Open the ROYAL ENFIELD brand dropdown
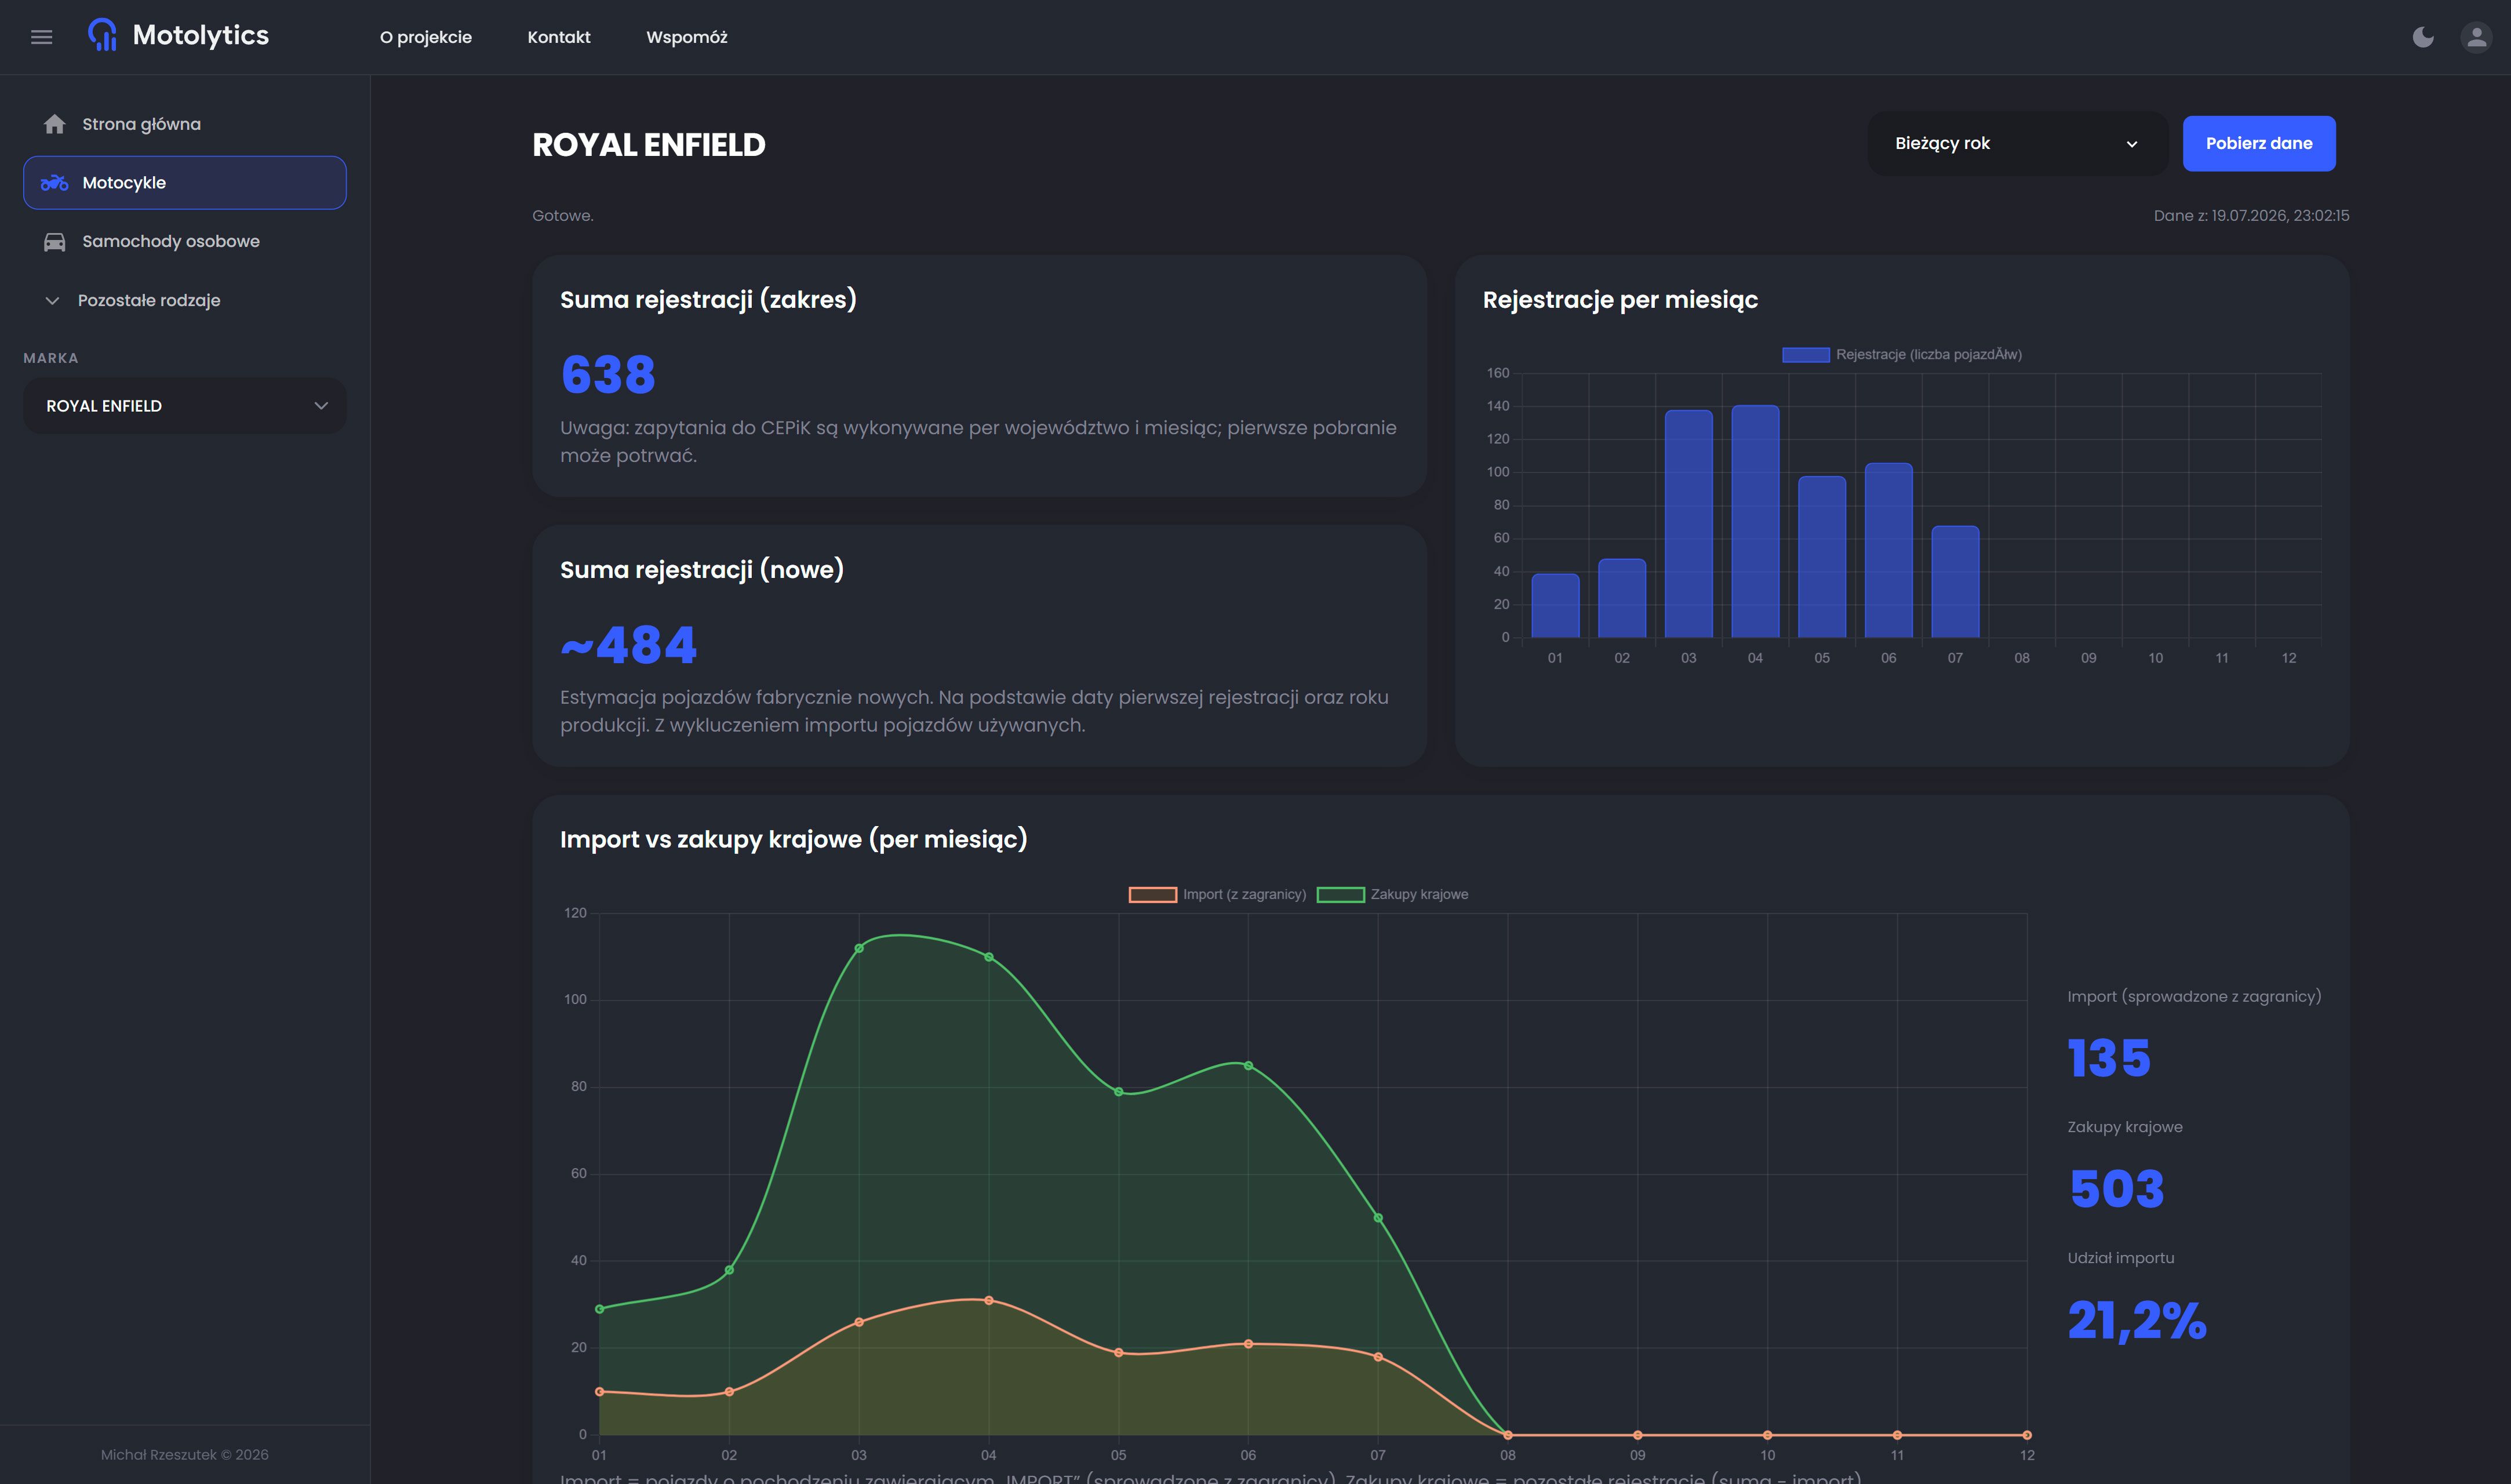 (x=185, y=405)
